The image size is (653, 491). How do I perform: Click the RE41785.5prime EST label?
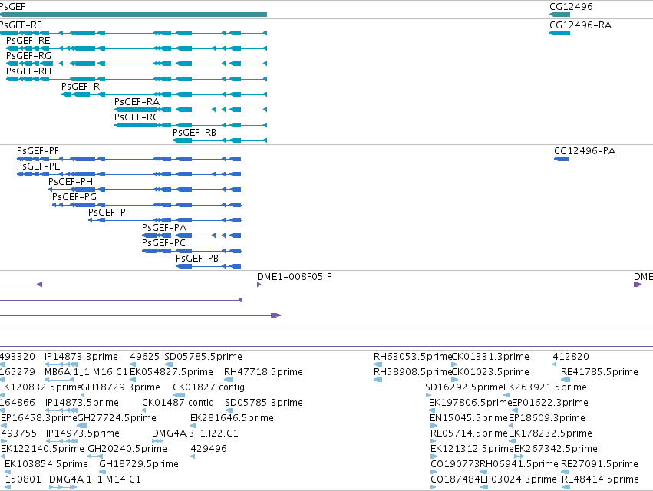pyautogui.click(x=599, y=372)
